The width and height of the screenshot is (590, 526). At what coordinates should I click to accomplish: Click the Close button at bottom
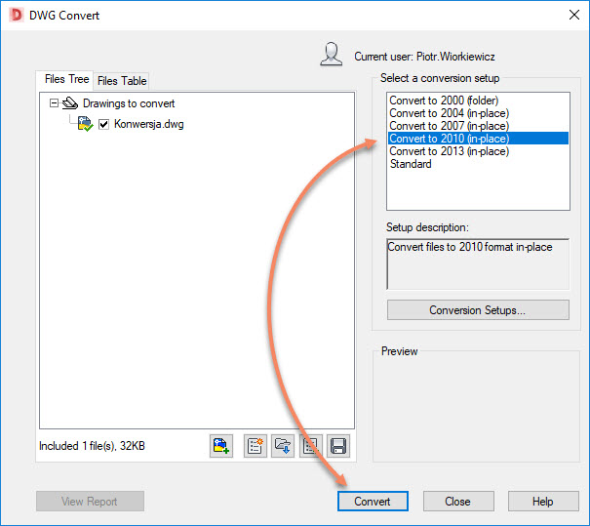click(457, 502)
